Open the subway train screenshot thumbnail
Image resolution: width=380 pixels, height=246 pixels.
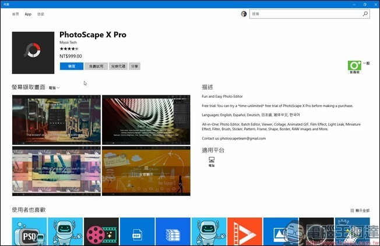click(57, 120)
